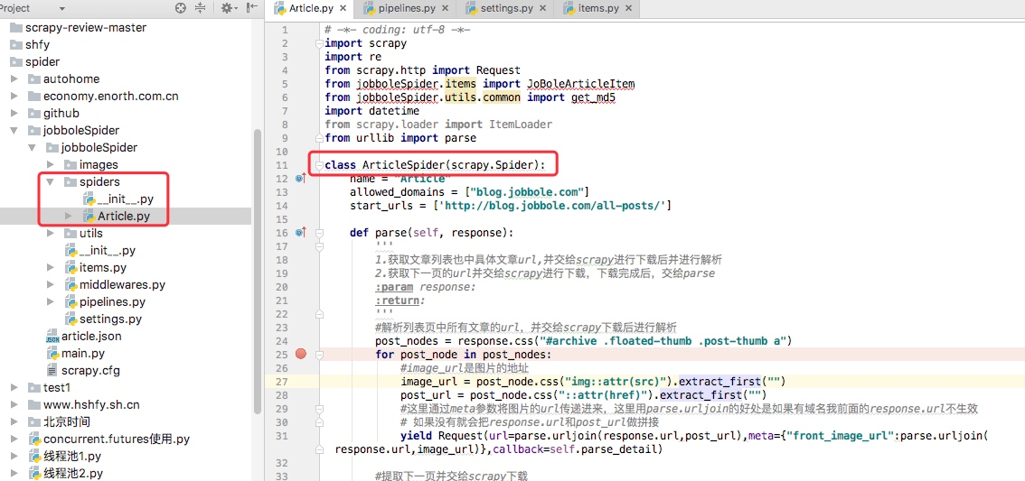Image resolution: width=1025 pixels, height=481 pixels.
Task: Select the utils folder
Action: pyautogui.click(x=91, y=233)
